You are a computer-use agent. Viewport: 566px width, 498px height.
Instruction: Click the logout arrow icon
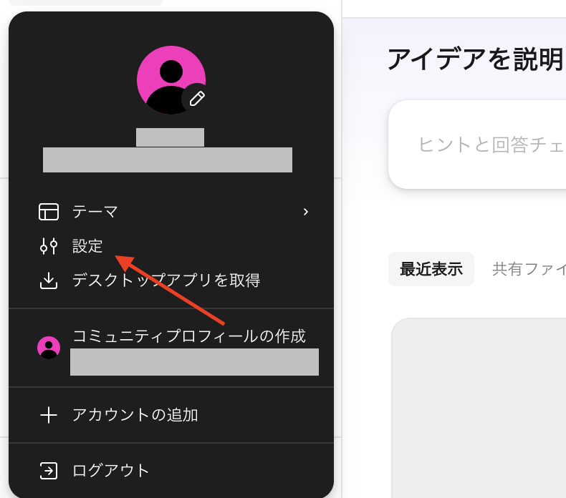49,471
